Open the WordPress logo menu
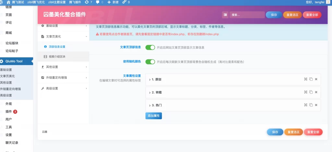Screen dimensions: 332x152 click(x=1, y=2)
